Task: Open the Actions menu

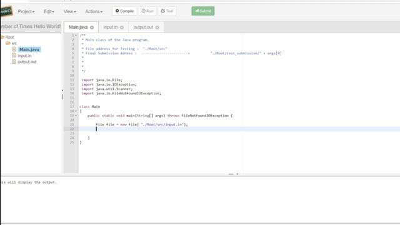Action: [x=94, y=11]
